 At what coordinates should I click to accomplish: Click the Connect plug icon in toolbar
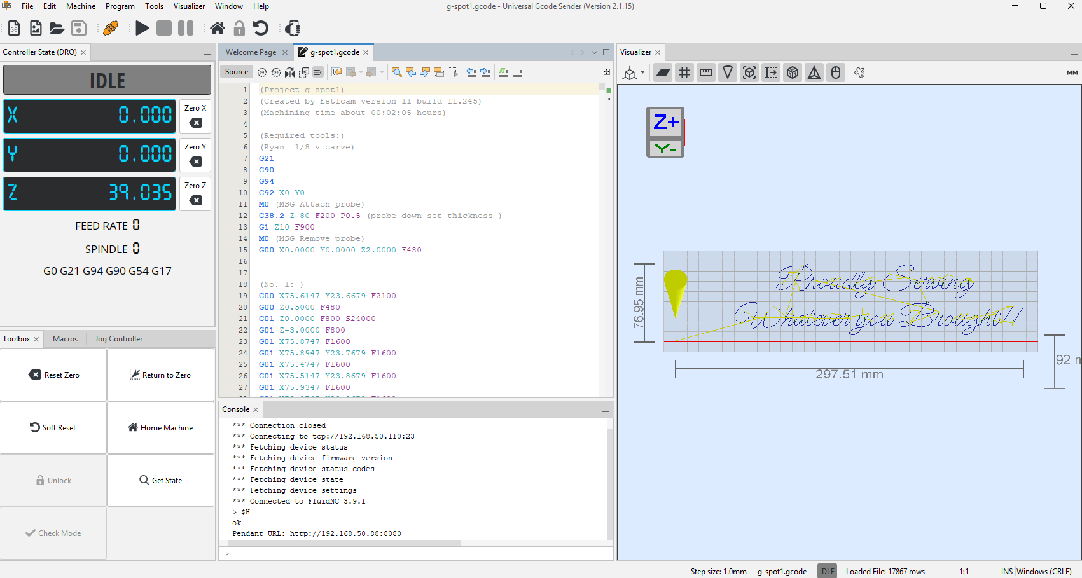pyautogui.click(x=111, y=28)
